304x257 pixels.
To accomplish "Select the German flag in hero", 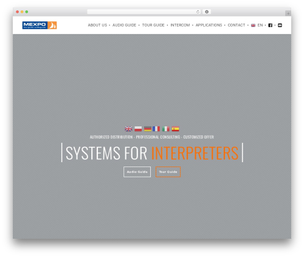I will tap(148, 129).
